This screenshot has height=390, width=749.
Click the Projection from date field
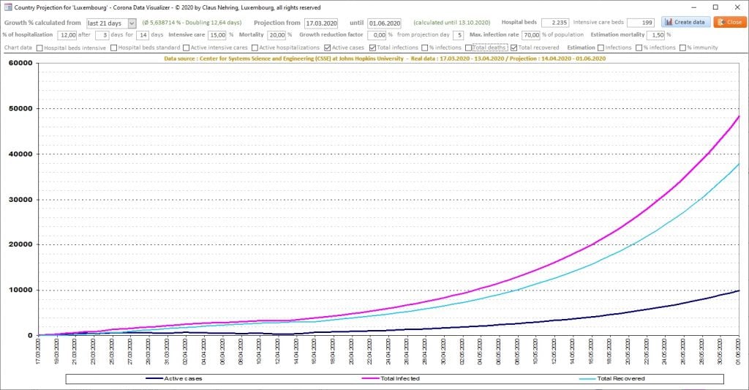321,23
